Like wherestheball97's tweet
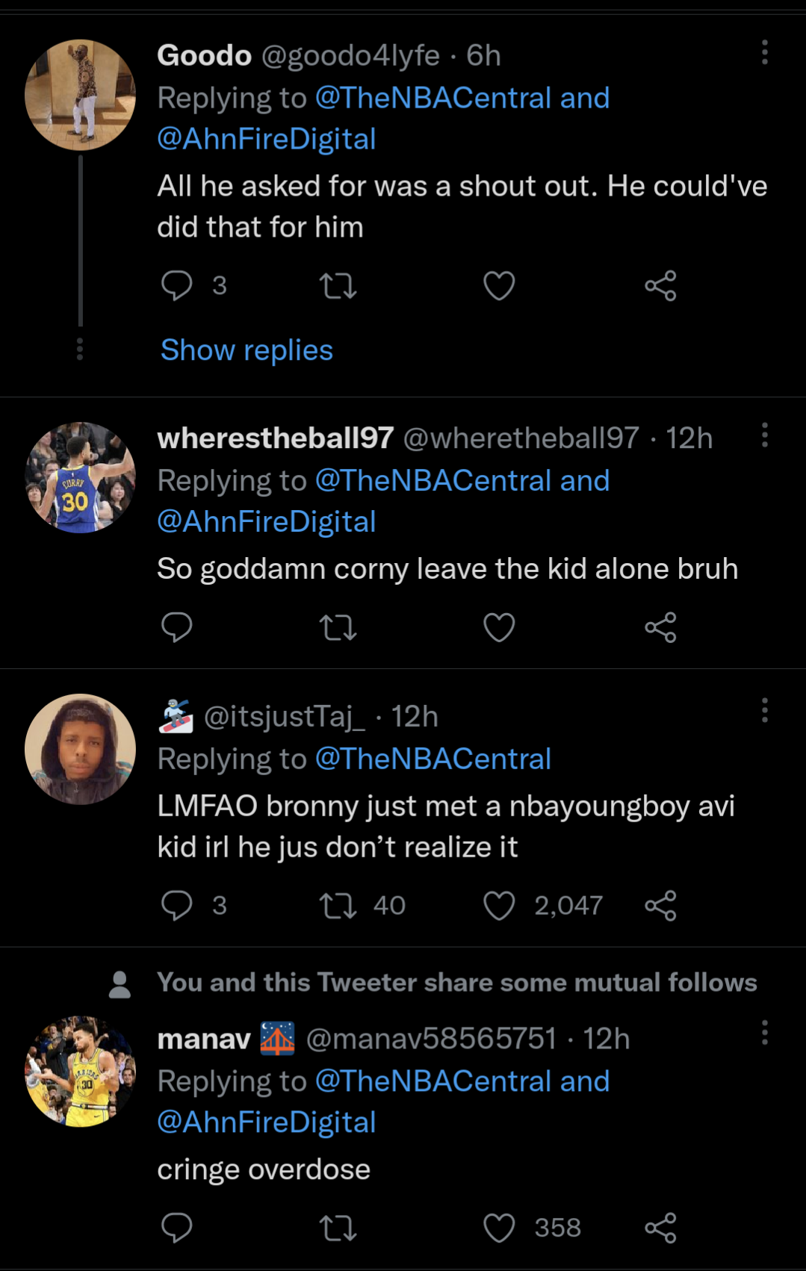 499,627
